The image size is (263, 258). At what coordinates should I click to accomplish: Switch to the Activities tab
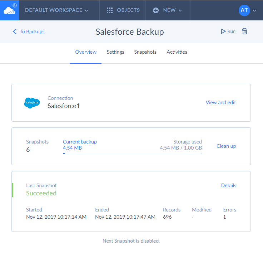pos(177,52)
